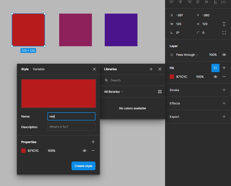Remove the B71C1C fill in Fill section

coord(224,77)
